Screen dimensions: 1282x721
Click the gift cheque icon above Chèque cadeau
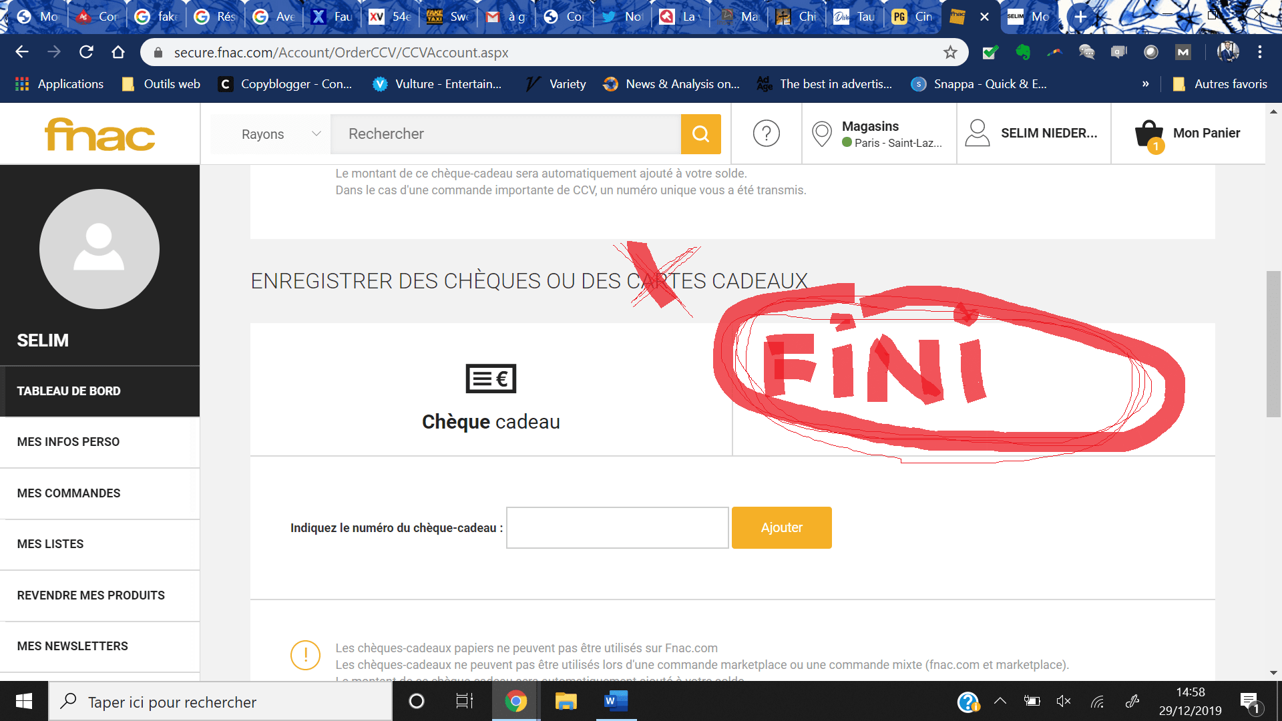489,378
